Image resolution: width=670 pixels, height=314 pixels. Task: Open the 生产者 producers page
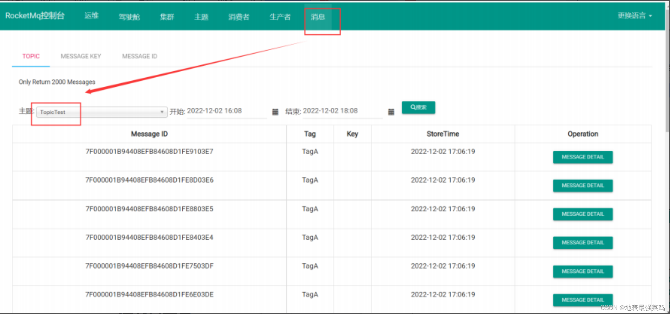coord(280,17)
